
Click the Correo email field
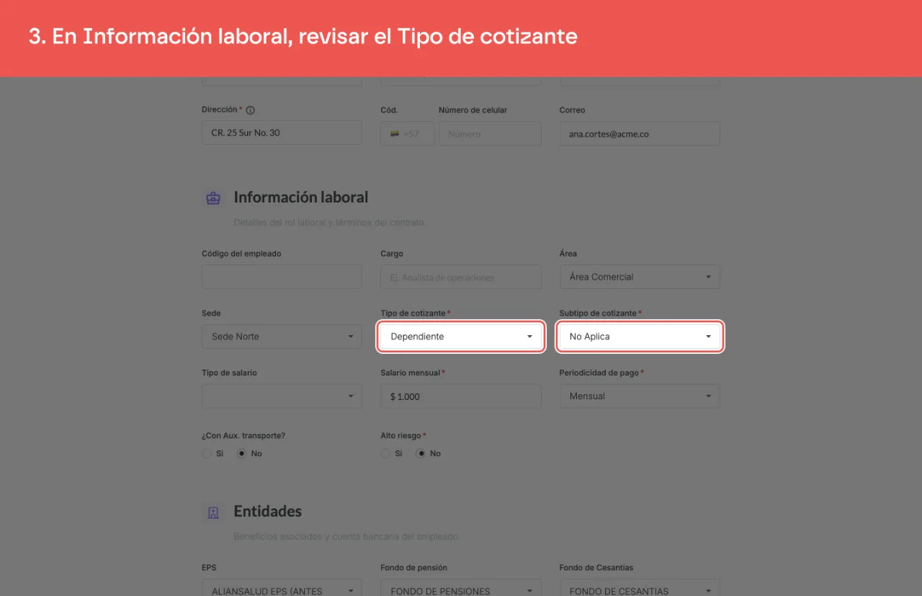640,133
